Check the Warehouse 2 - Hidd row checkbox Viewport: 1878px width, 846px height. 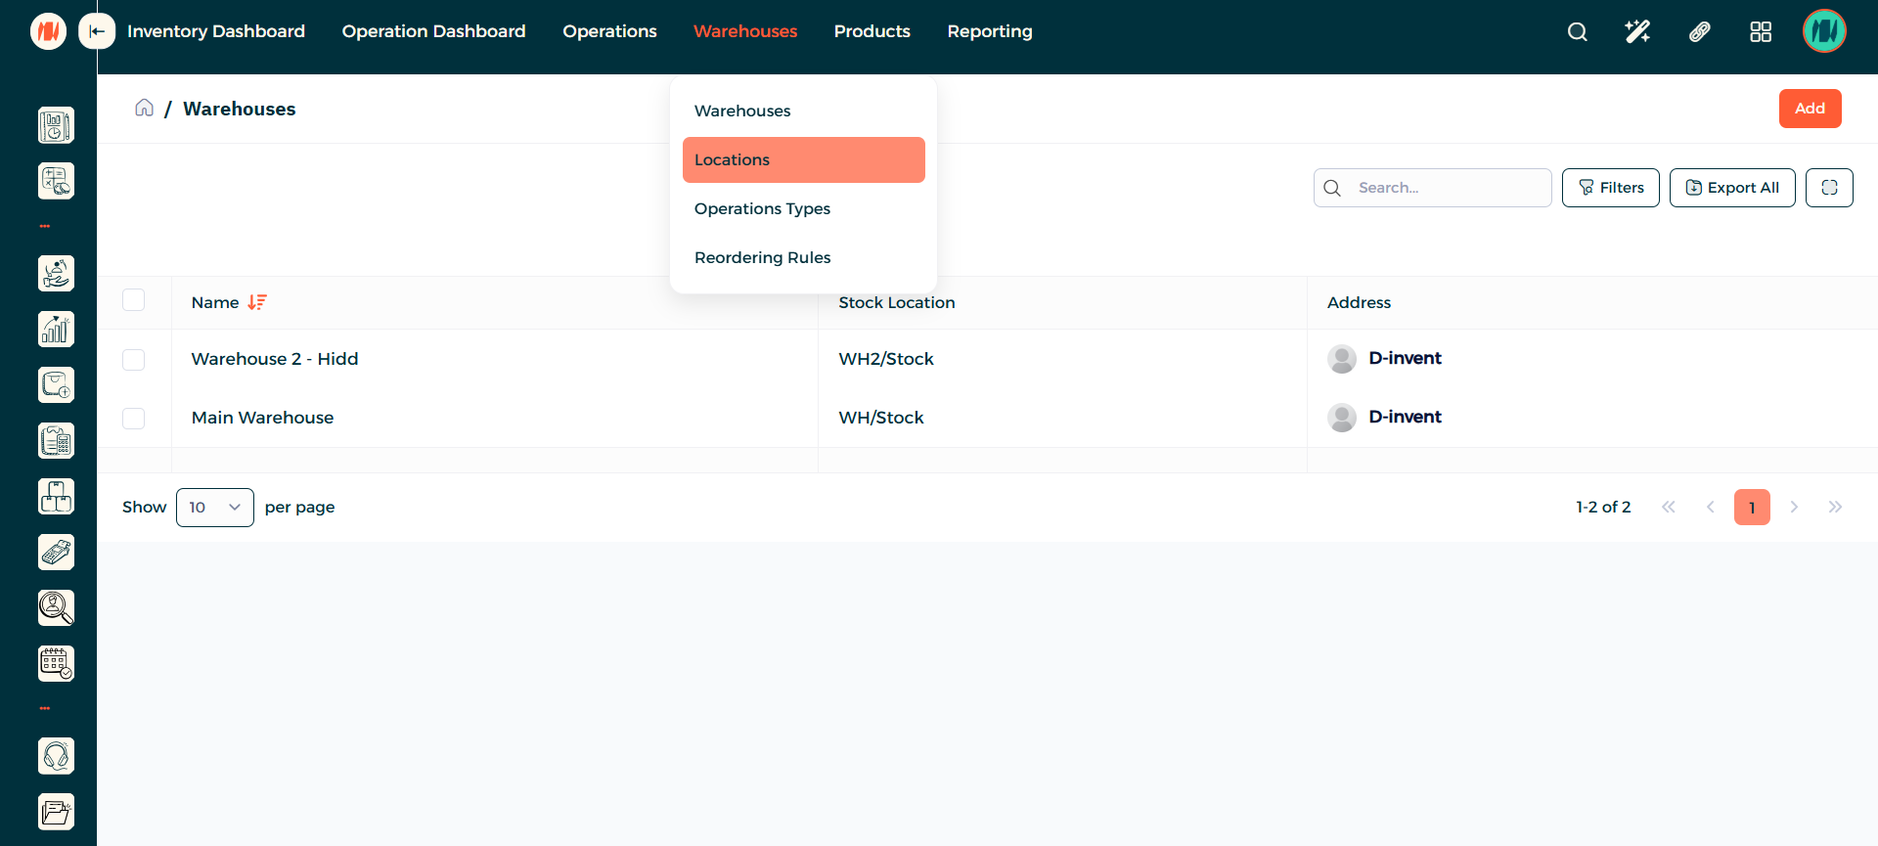coord(134,359)
